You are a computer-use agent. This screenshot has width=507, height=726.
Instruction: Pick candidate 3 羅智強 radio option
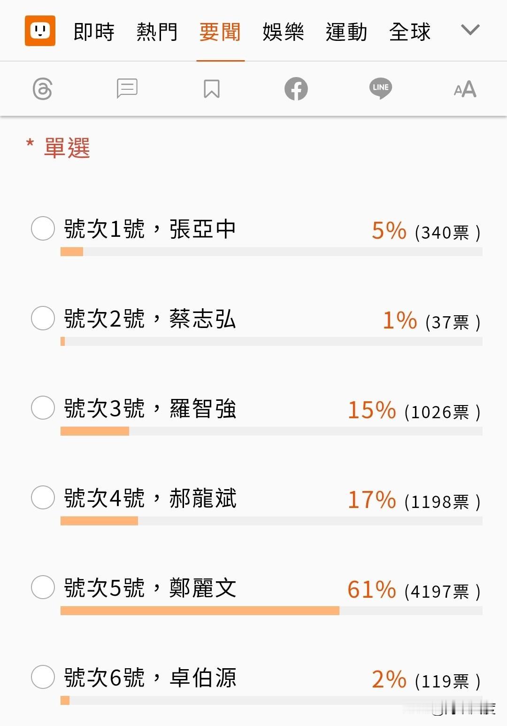coord(43,407)
